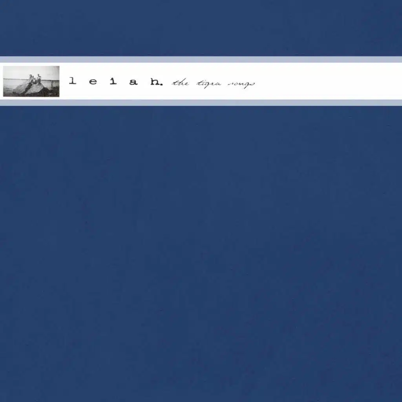Click white gap between photo and letter "l"
The image size is (402, 402).
pyautogui.click(x=64, y=81)
